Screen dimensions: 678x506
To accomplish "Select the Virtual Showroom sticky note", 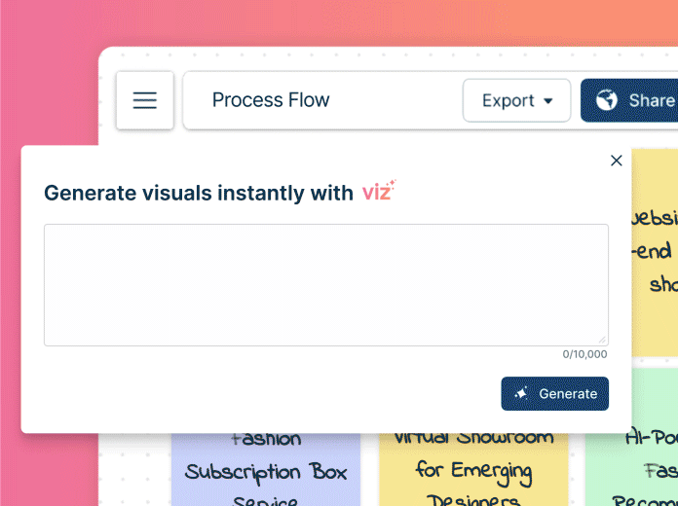I will 472,473.
